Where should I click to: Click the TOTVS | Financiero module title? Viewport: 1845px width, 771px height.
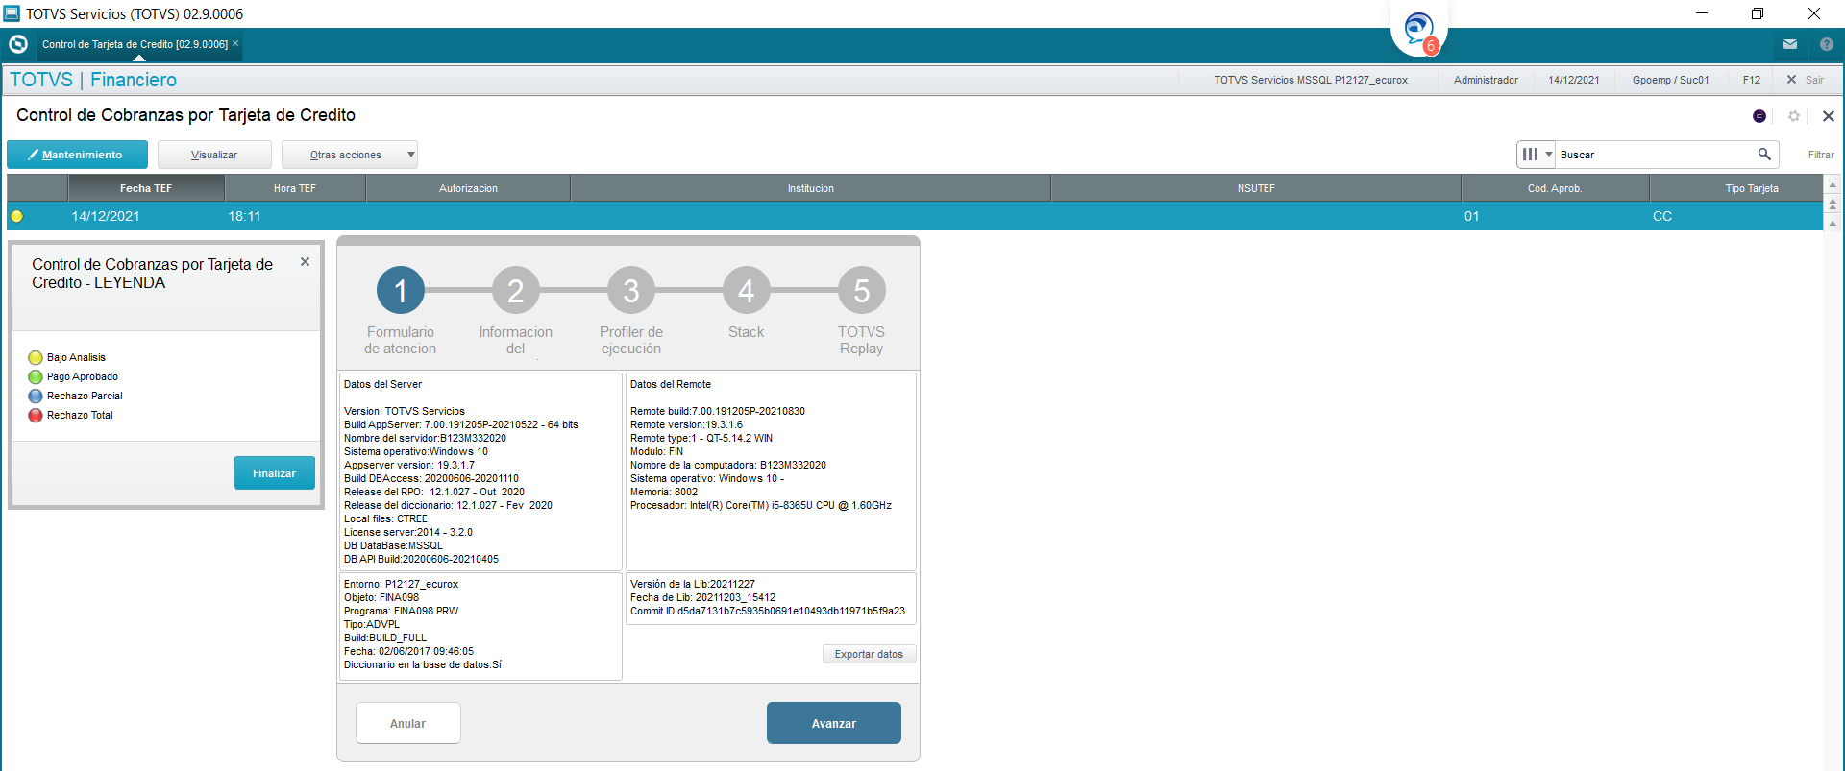tap(93, 80)
